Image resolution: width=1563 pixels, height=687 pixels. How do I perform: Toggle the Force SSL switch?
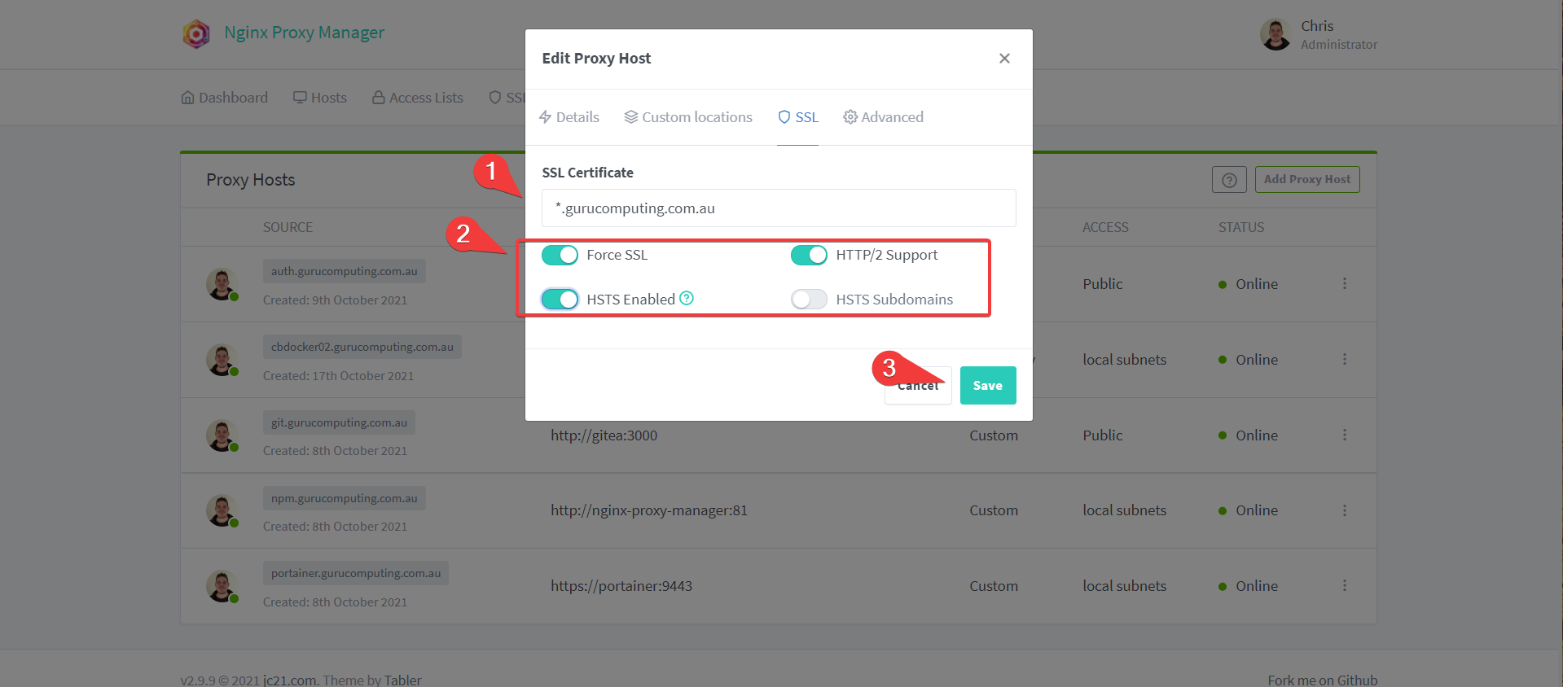(x=560, y=255)
